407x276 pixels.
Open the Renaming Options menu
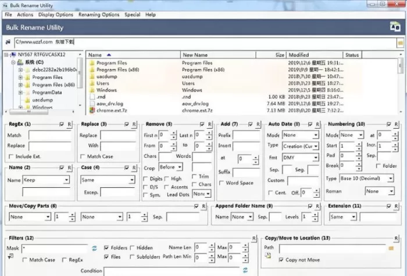tap(99, 14)
